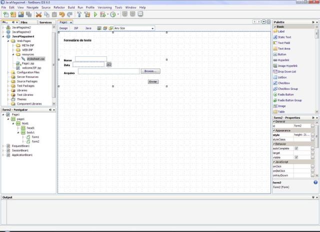The height and width of the screenshot is (232, 320).
Task: Expand the Source Packages tree node
Action: pos(9,81)
